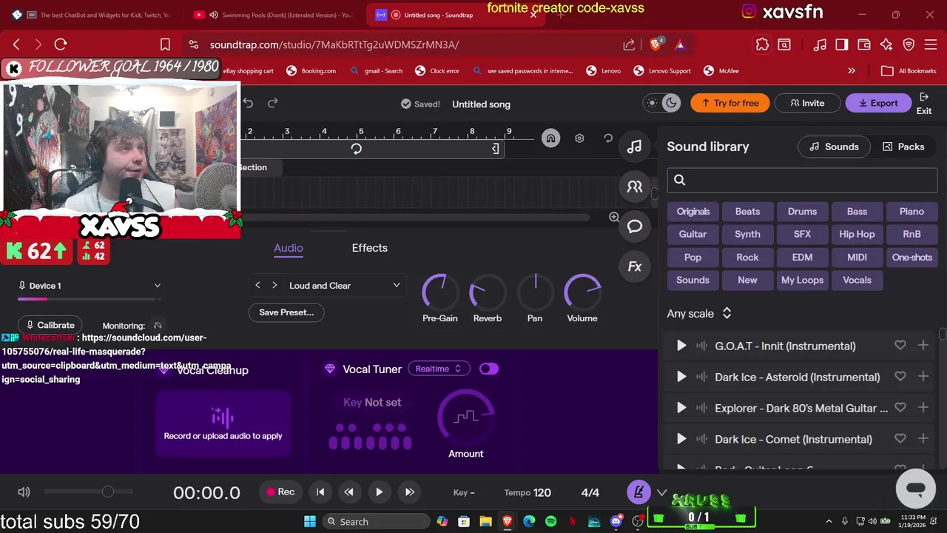Open the Fx effects panel icon

pos(635,266)
